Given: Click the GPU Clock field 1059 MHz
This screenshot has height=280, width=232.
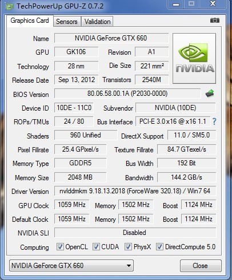Looking at the screenshot, I should (71, 205).
